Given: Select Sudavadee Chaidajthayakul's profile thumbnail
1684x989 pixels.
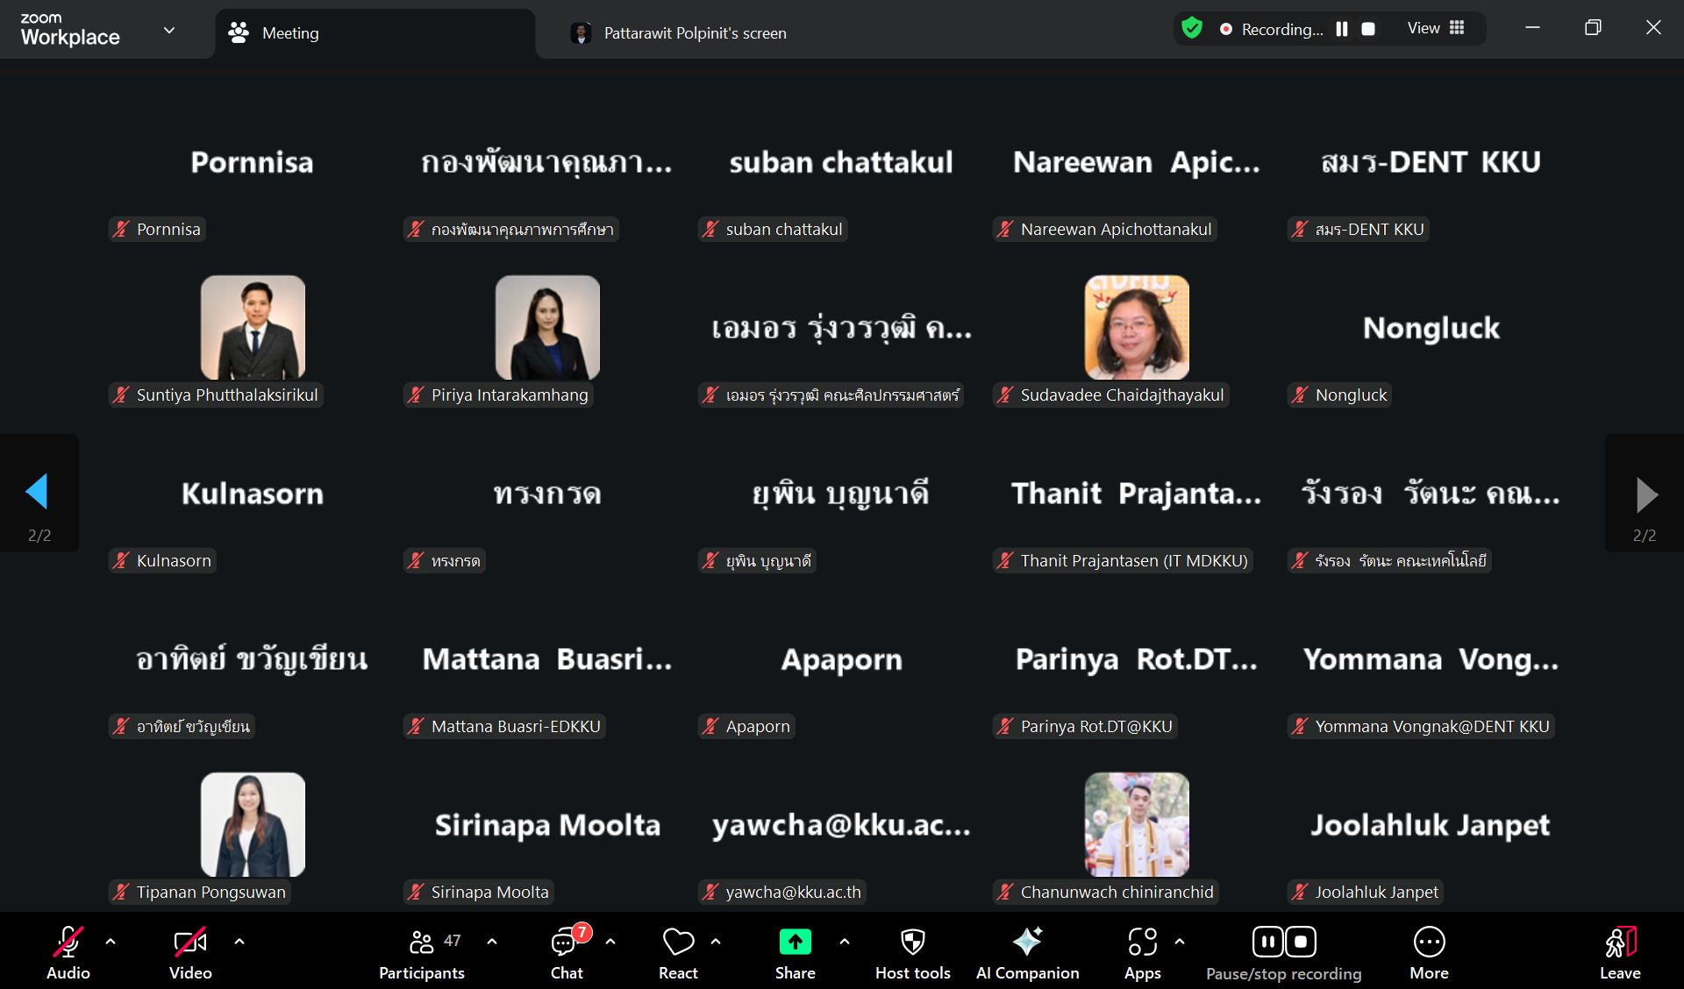Looking at the screenshot, I should pos(1137,328).
